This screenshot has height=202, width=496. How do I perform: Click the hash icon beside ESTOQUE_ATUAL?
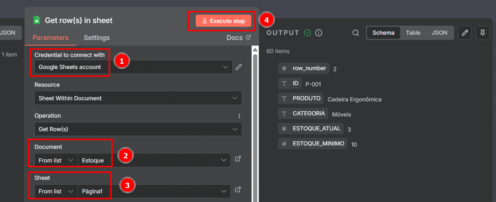284,129
